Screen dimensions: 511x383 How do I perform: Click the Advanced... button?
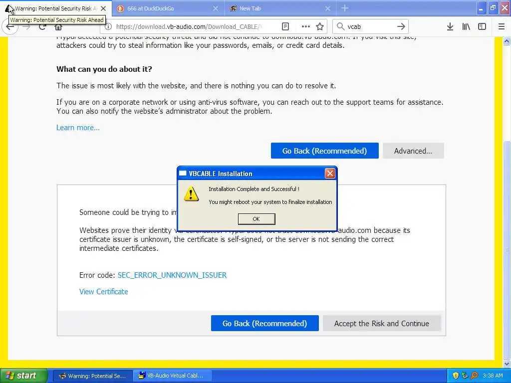point(413,151)
